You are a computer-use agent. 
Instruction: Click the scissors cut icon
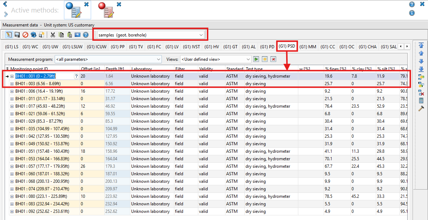click(x=53, y=35)
